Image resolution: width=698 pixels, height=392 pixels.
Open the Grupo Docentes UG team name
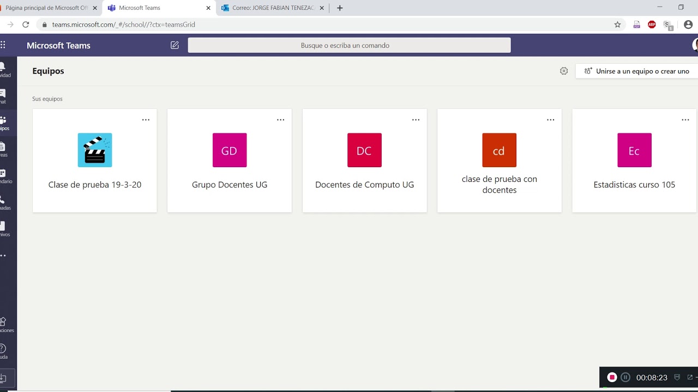230,185
